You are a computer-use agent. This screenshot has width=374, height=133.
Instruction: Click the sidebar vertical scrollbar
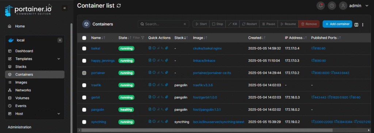pyautogui.click(x=71, y=78)
